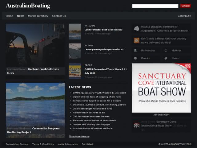Click the sidebar News tag icon
This screenshot has height=148, width=197.
pos(166,58)
